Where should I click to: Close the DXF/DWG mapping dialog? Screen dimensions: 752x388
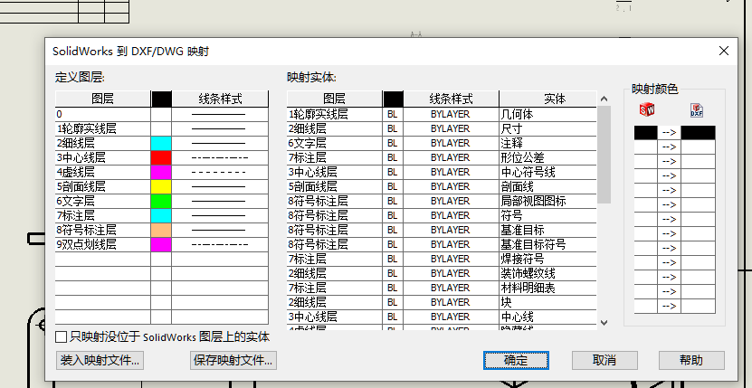tap(724, 51)
